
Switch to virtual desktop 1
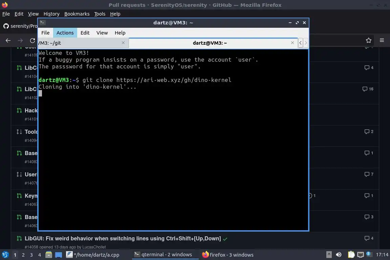click(x=15, y=255)
